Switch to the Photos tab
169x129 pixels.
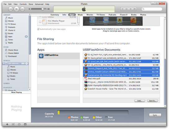pyautogui.click(x=143, y=15)
